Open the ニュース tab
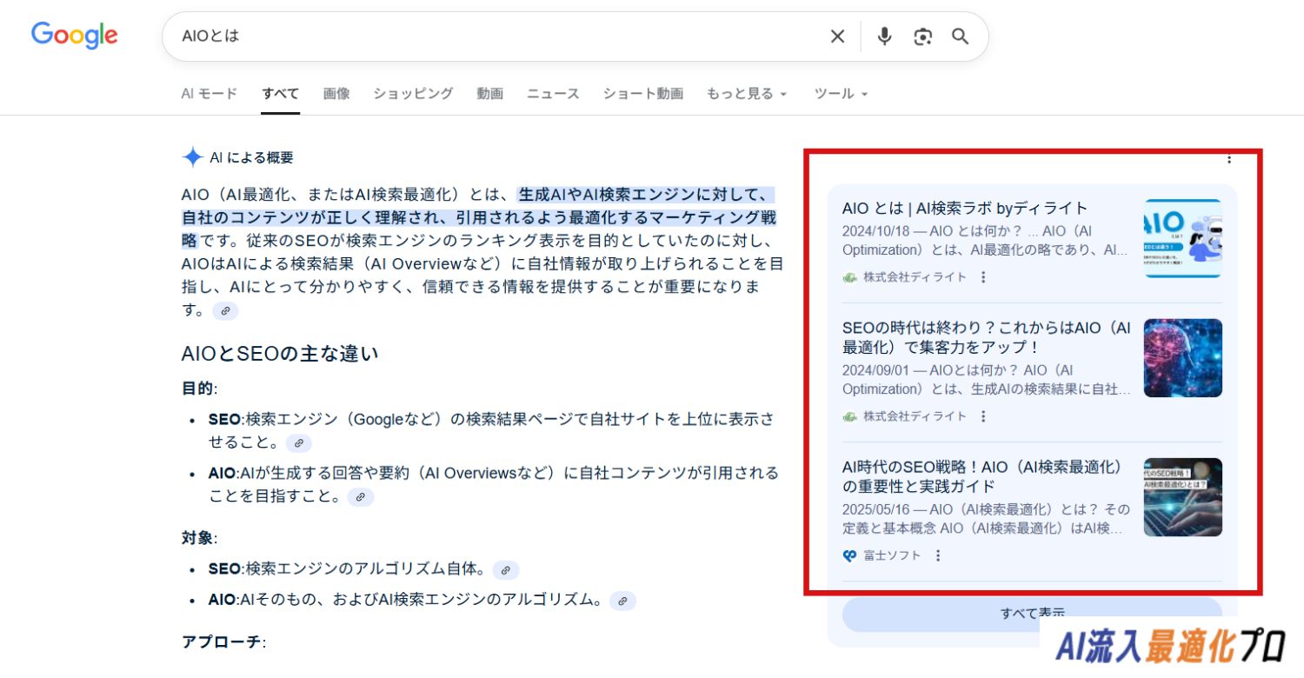This screenshot has height=678, width=1304. [553, 94]
